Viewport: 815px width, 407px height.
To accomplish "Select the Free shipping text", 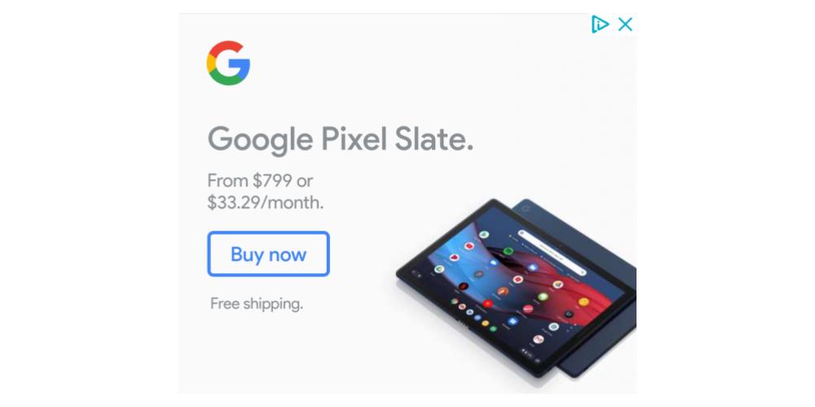I will pos(256,304).
